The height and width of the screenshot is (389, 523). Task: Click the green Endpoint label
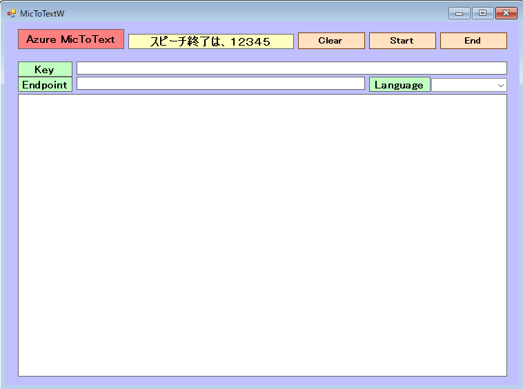tap(45, 84)
